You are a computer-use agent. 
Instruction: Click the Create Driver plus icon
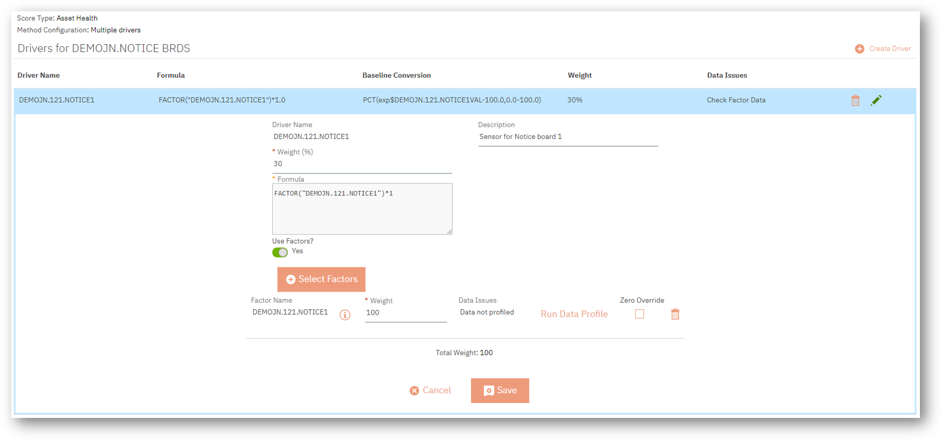(x=860, y=49)
